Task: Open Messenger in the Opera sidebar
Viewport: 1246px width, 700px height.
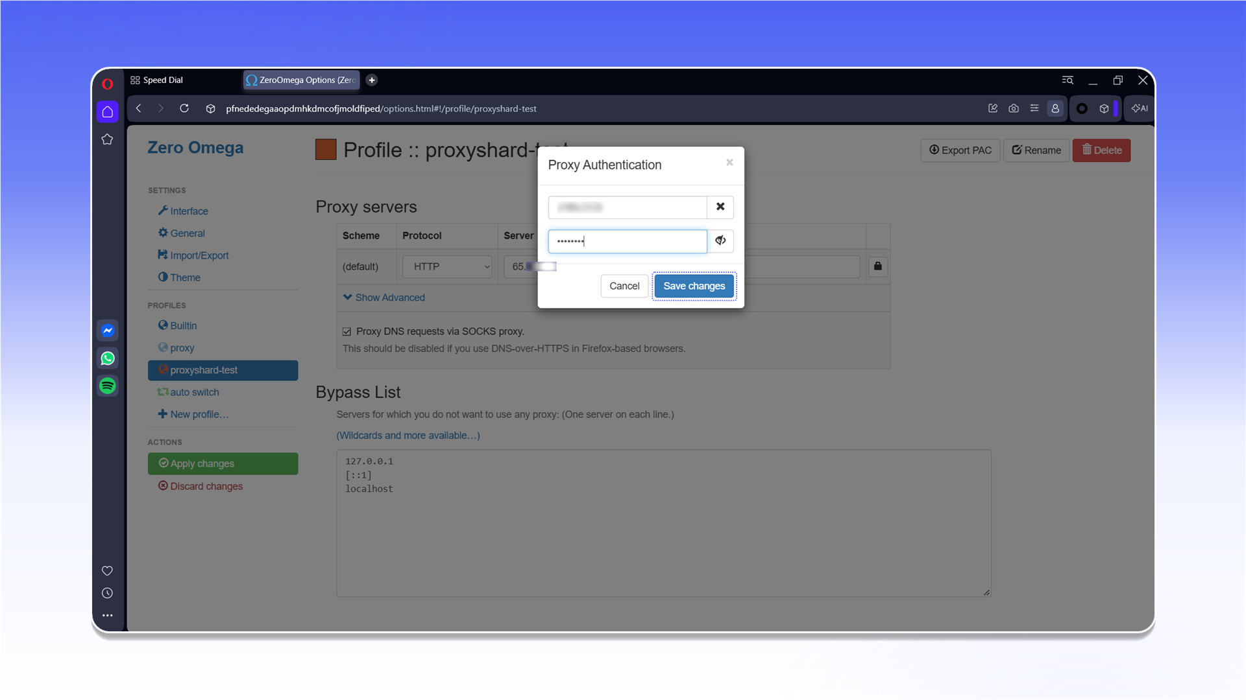Action: point(108,331)
